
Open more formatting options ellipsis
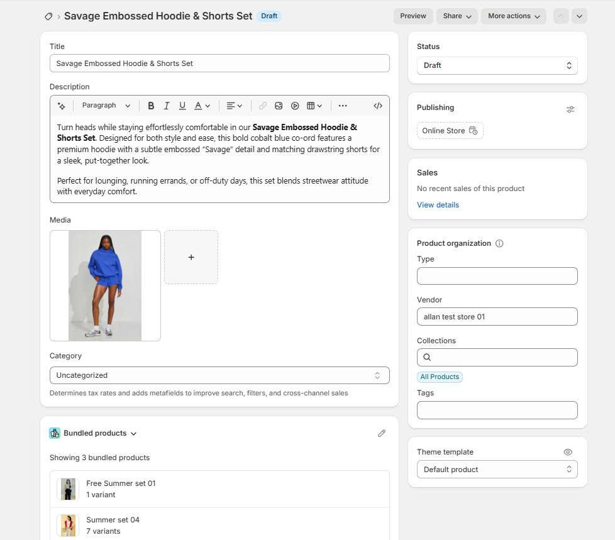pos(343,106)
